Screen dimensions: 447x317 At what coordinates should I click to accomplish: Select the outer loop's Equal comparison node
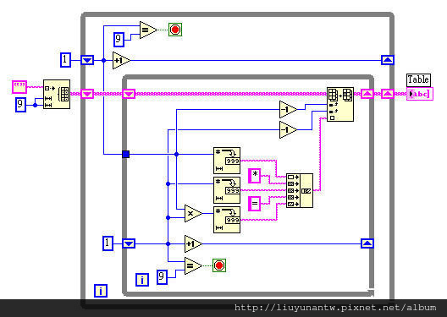point(148,30)
